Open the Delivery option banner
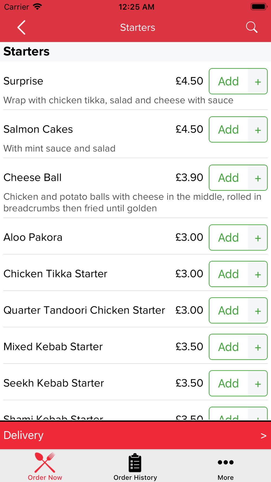 click(x=135, y=435)
